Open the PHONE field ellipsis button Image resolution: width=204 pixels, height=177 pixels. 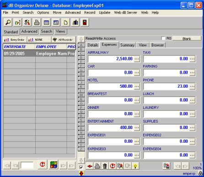click(192, 86)
